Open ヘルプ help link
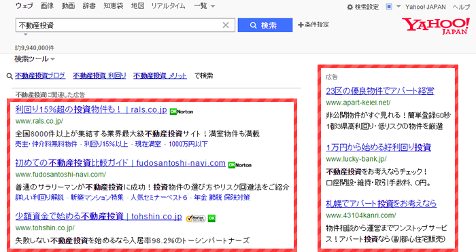This screenshot has width=476, height=252. coord(461,7)
